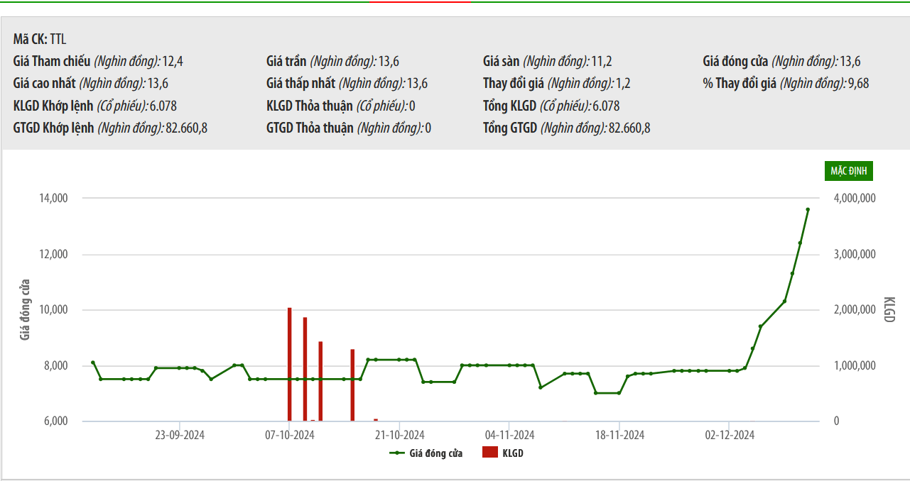Click the 04-11-2024 date axis label
Image resolution: width=910 pixels, height=481 pixels.
(509, 435)
